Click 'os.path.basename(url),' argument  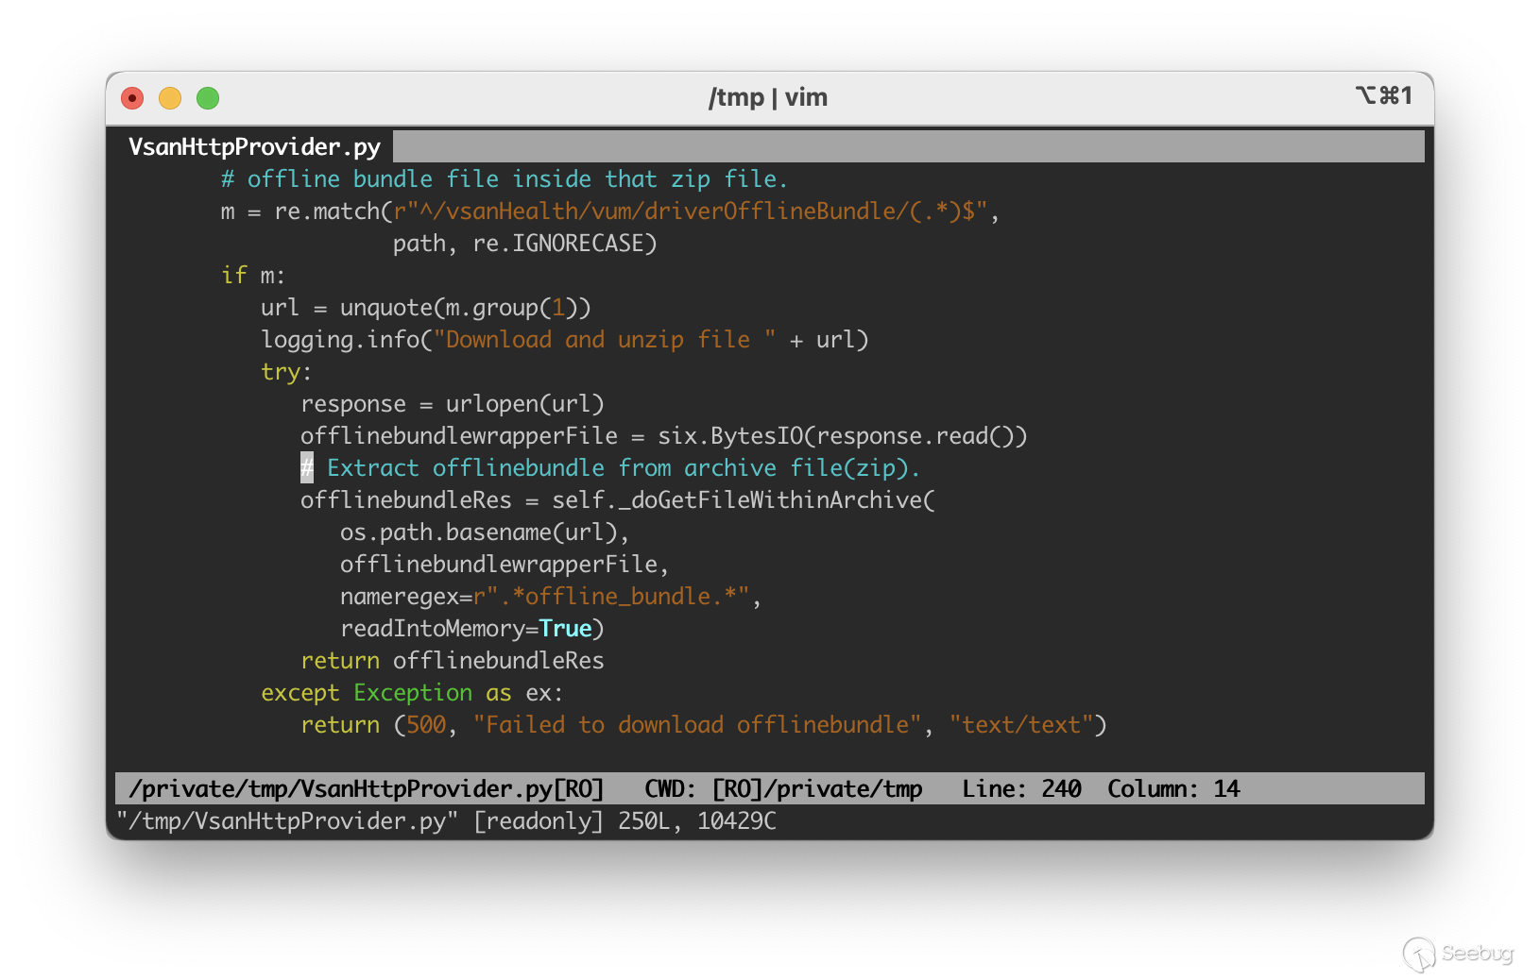click(485, 532)
